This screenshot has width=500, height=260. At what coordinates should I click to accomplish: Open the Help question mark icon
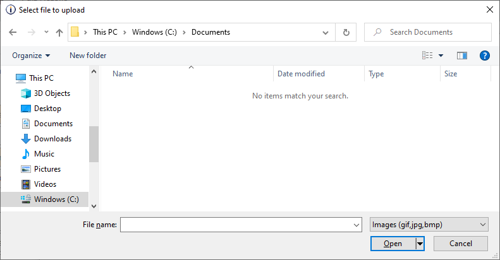[485, 56]
